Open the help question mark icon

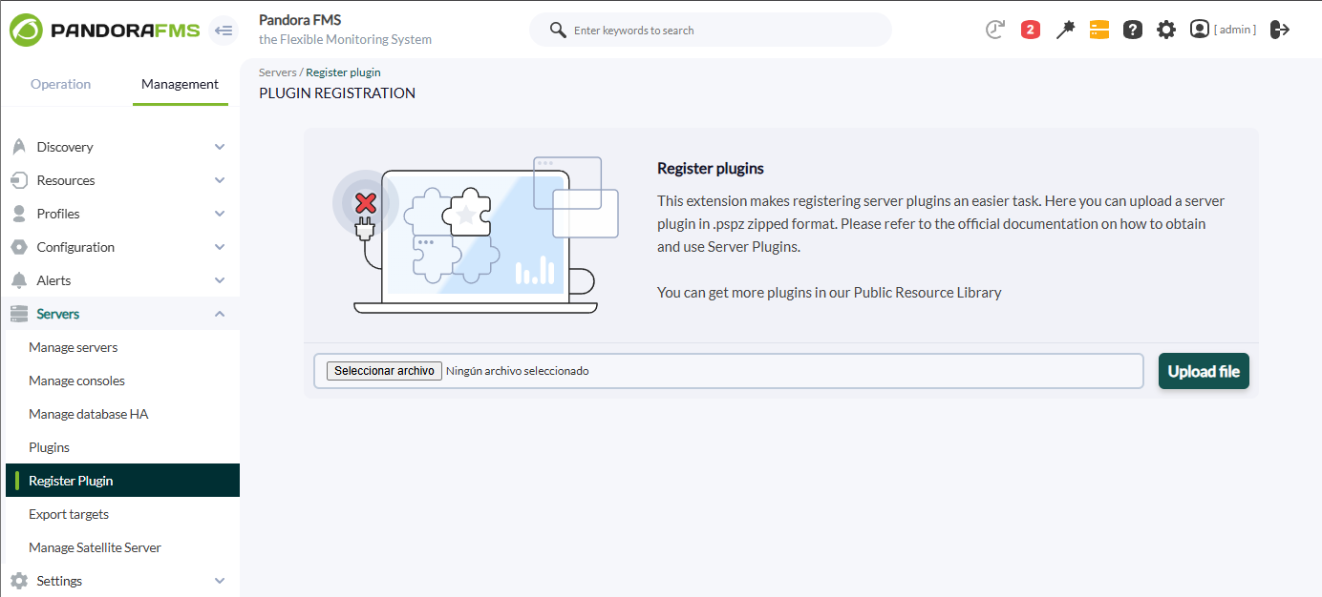point(1133,30)
